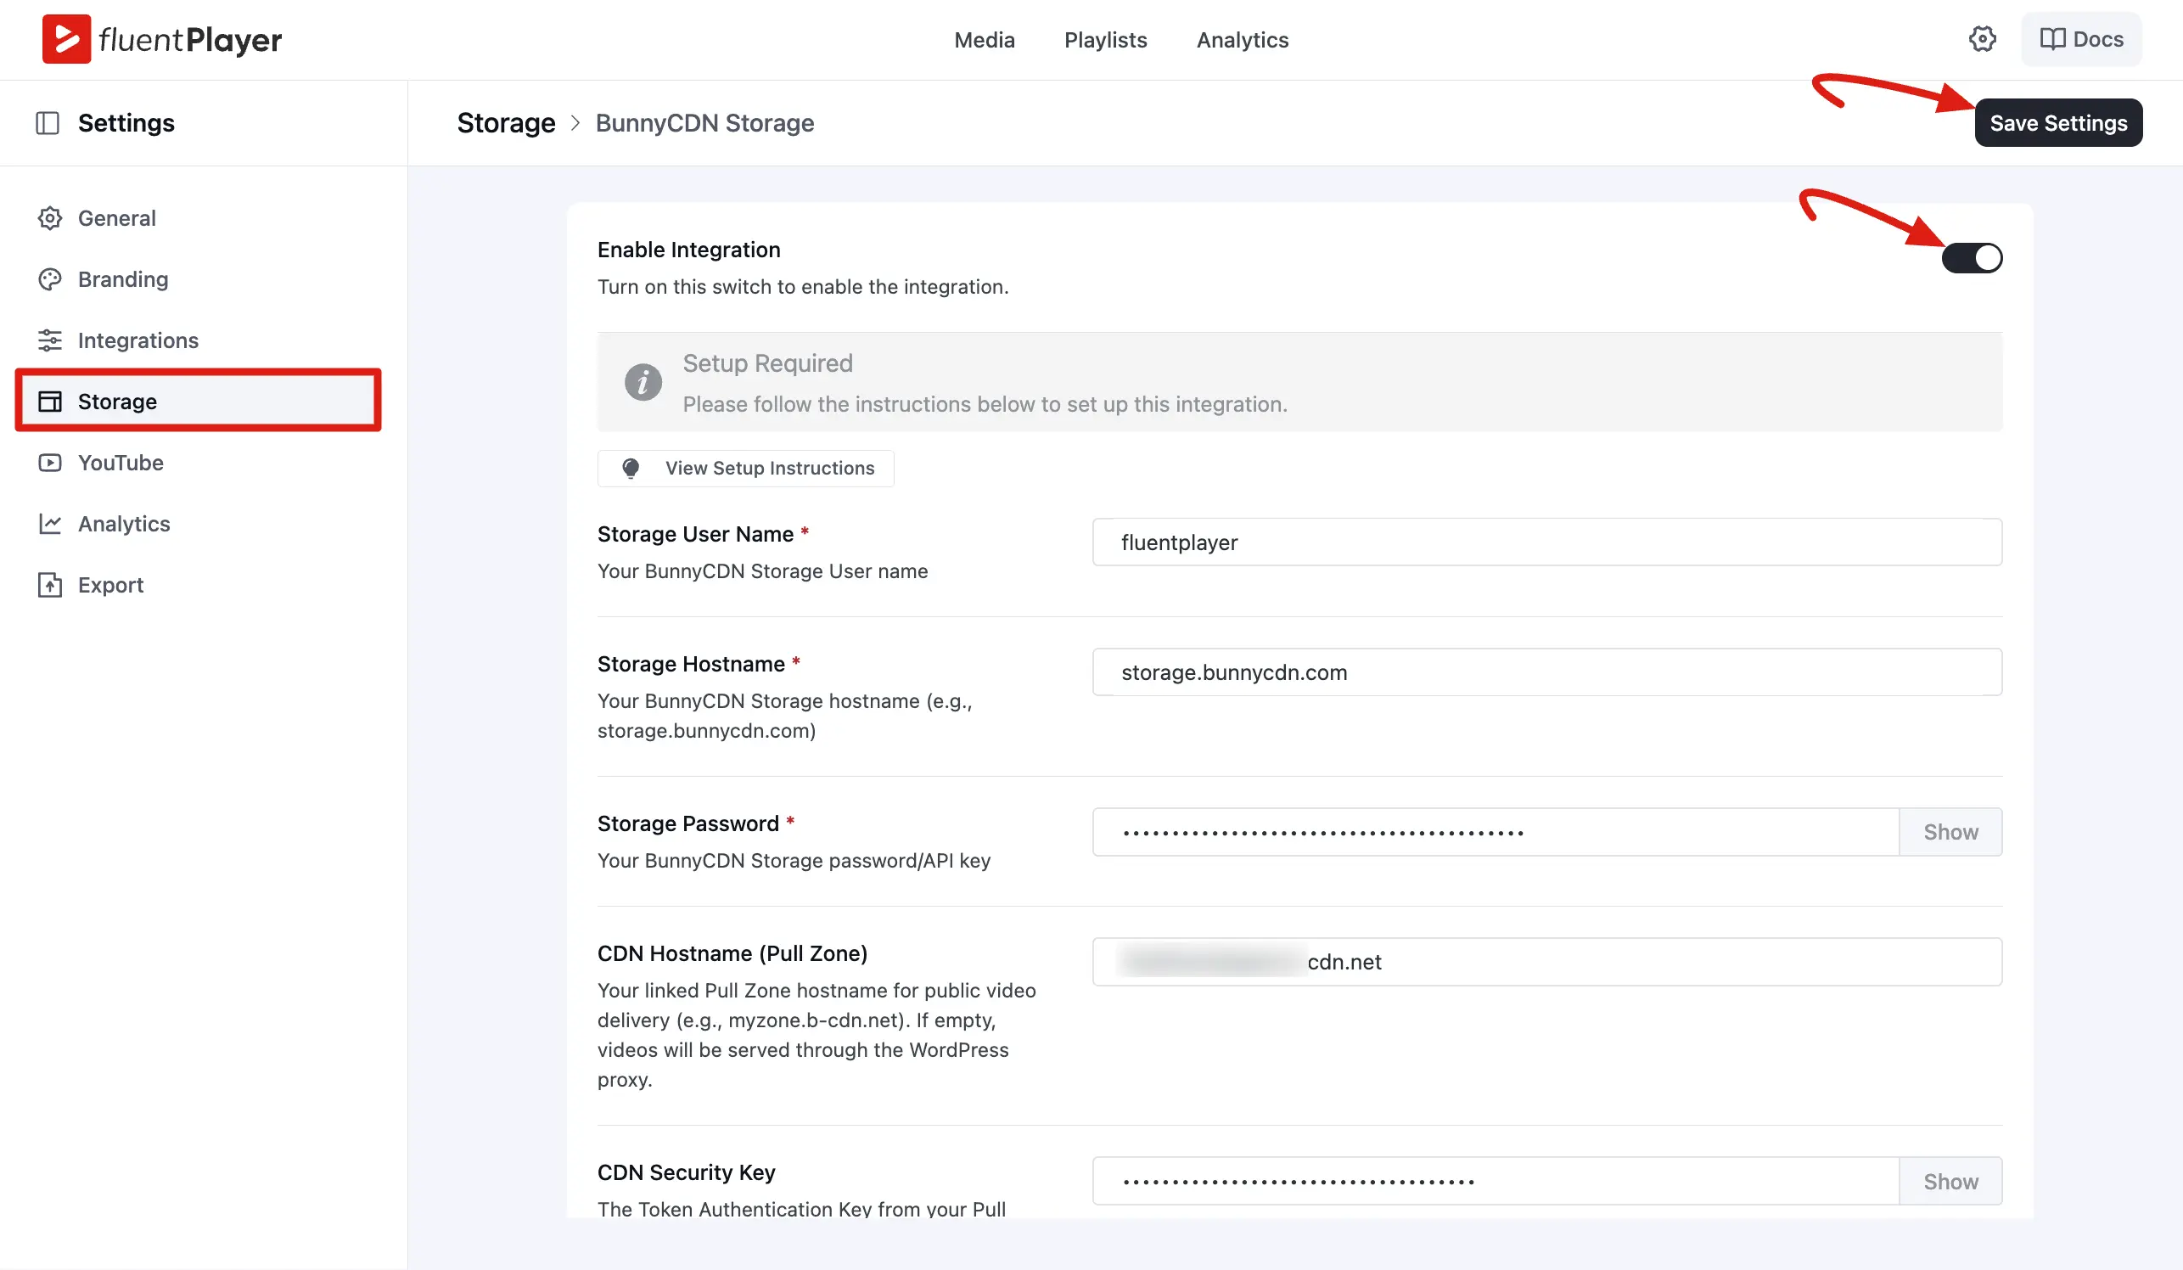Click 'Your BunnyCDN Storage password/API key' description
The height and width of the screenshot is (1270, 2183).
pos(794,860)
